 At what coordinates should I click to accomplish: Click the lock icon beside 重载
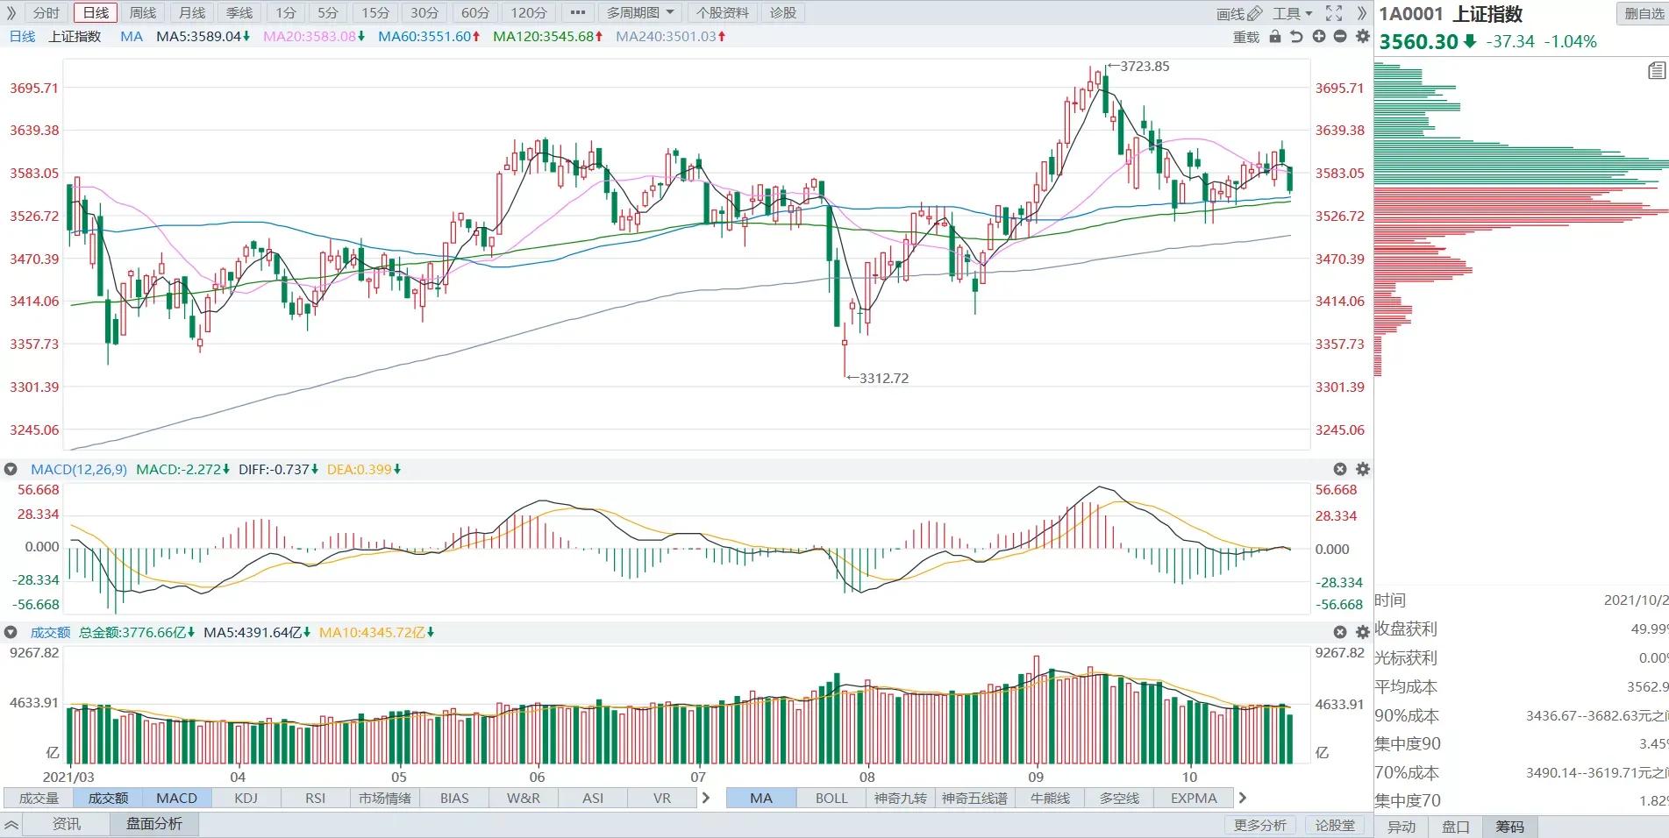(1275, 37)
